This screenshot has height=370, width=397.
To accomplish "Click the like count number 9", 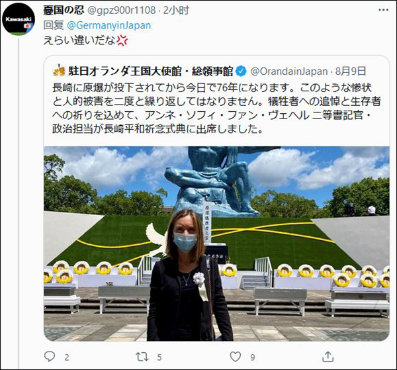I will (253, 357).
